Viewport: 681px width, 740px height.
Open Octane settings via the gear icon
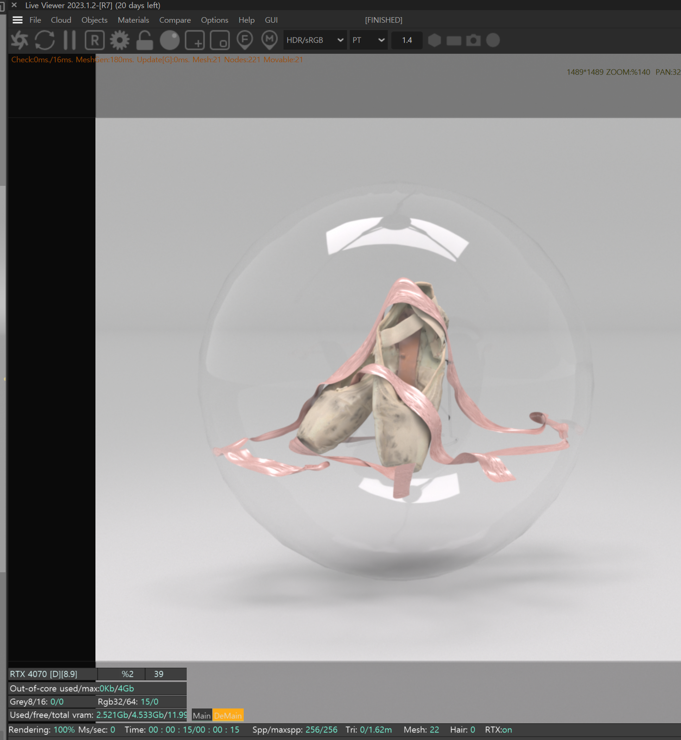click(120, 40)
